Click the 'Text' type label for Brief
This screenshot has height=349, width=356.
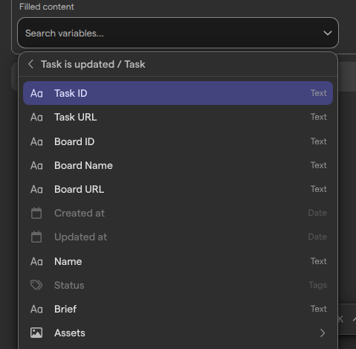[319, 309]
